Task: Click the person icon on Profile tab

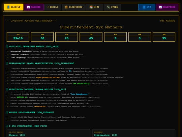Action: point(8,7)
